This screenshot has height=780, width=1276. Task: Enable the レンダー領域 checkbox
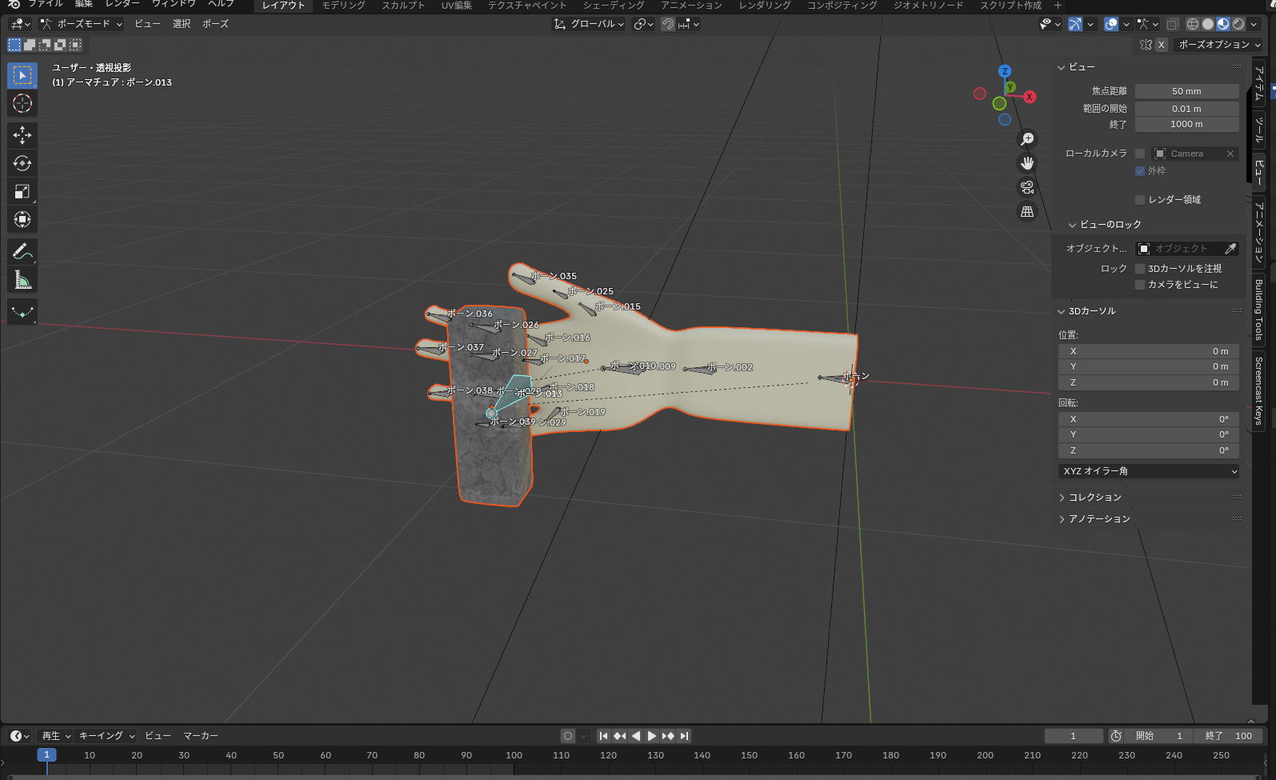(x=1140, y=200)
